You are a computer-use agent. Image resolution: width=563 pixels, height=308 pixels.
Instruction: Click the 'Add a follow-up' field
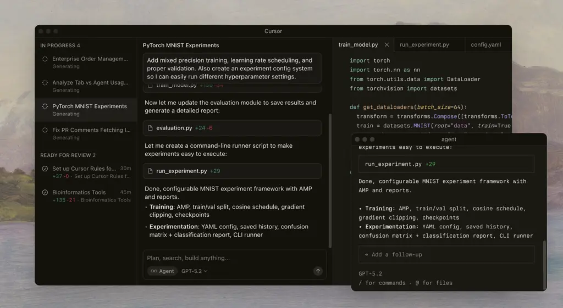(446, 255)
